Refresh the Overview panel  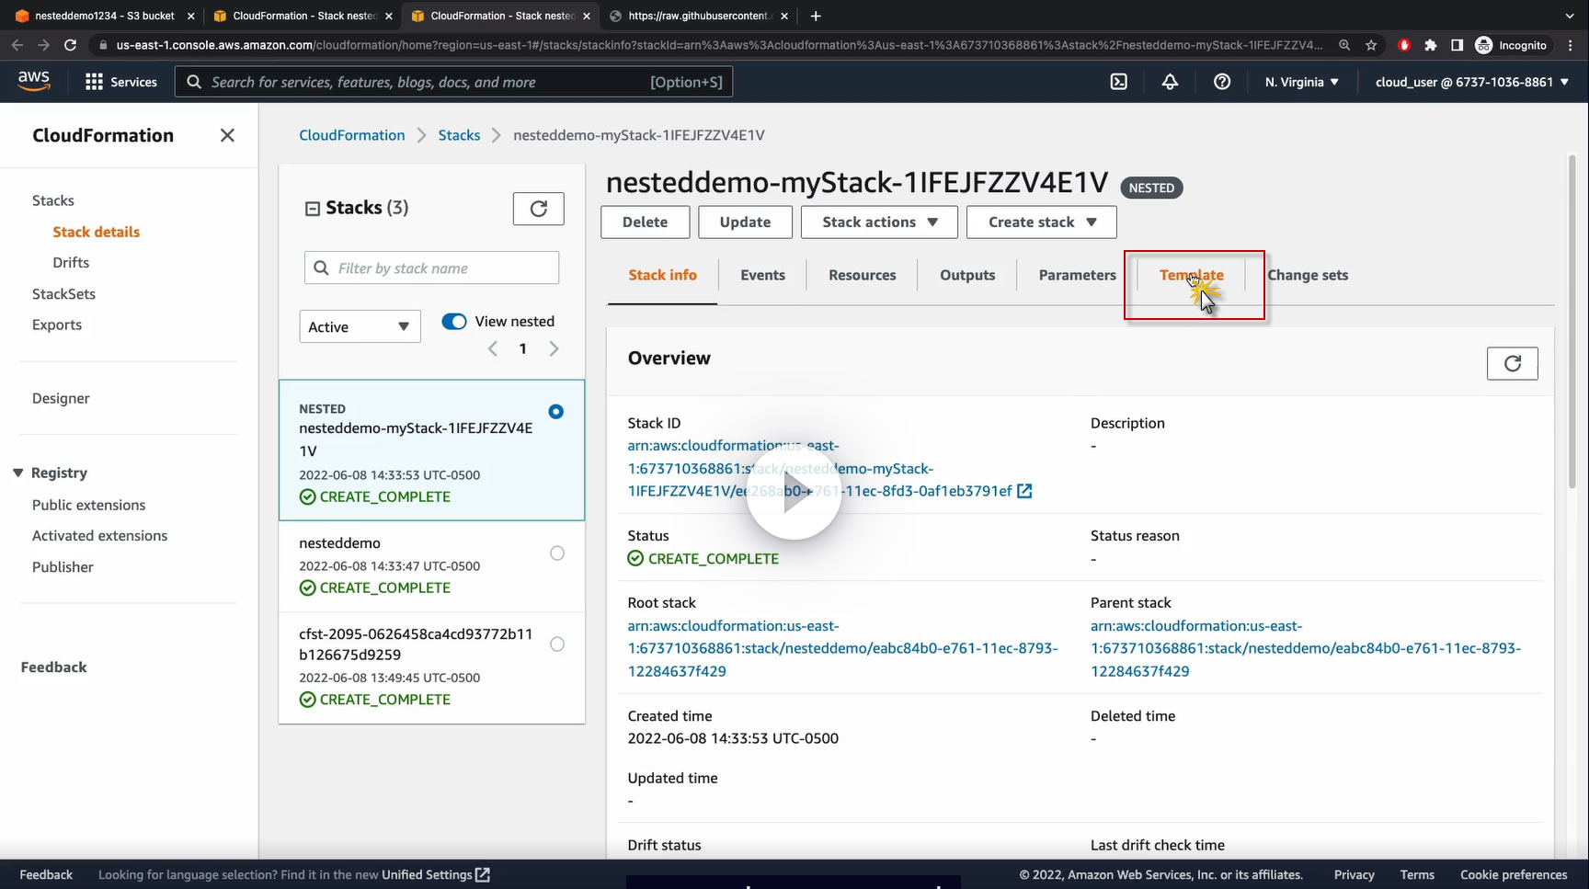[x=1512, y=363]
